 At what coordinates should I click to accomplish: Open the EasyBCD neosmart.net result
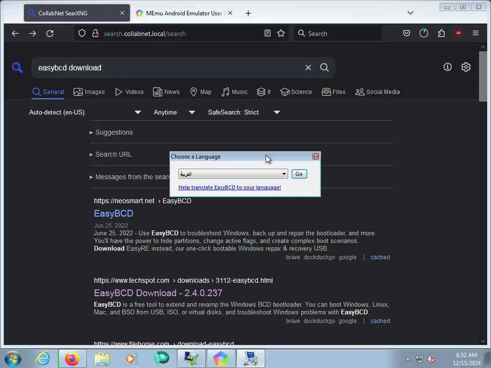point(114,213)
